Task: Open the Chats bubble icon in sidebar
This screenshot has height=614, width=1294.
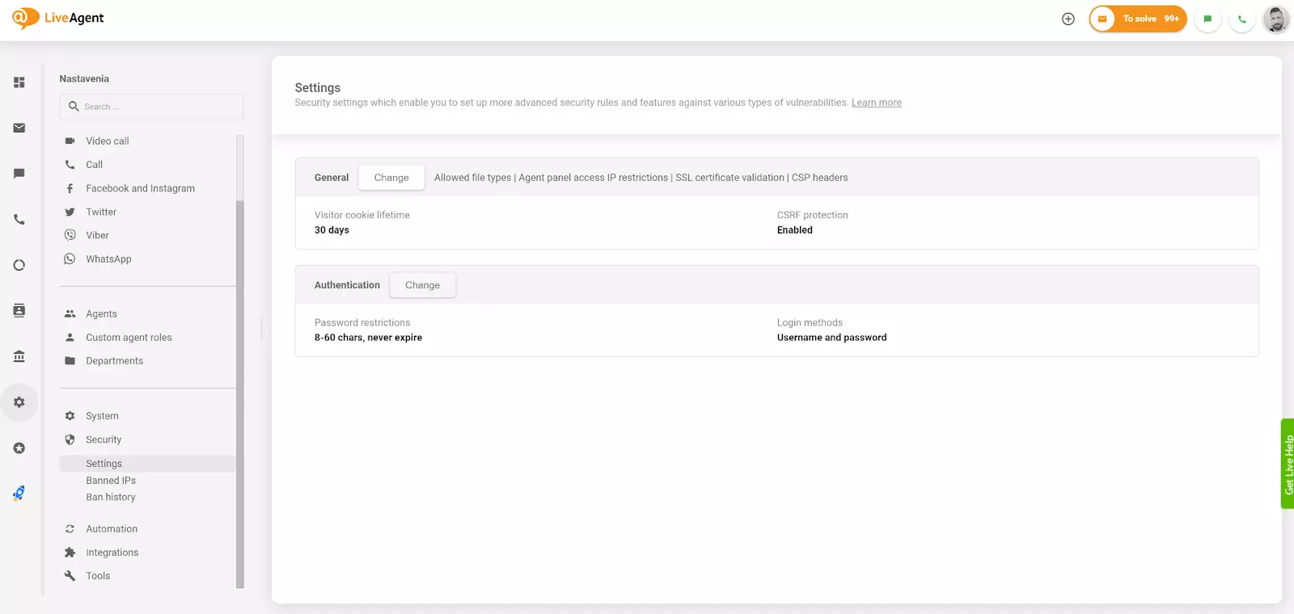Action: (x=19, y=174)
